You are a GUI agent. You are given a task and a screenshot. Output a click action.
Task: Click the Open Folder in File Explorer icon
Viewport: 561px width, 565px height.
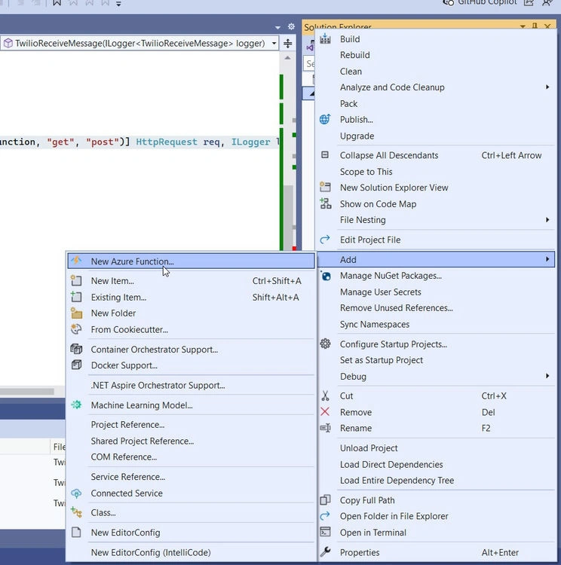pyautogui.click(x=325, y=515)
